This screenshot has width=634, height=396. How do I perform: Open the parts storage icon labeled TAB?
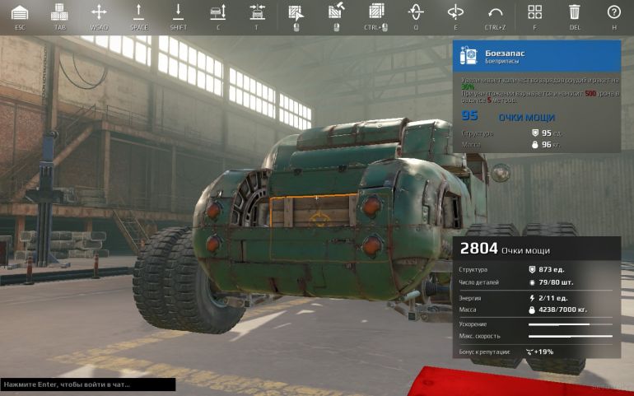(59, 12)
